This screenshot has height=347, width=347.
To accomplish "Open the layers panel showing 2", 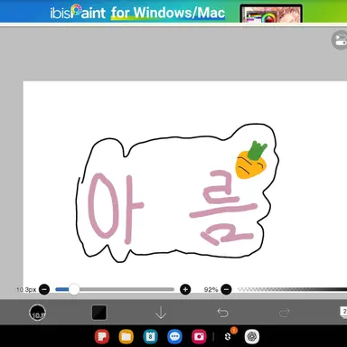I will pos(343,312).
